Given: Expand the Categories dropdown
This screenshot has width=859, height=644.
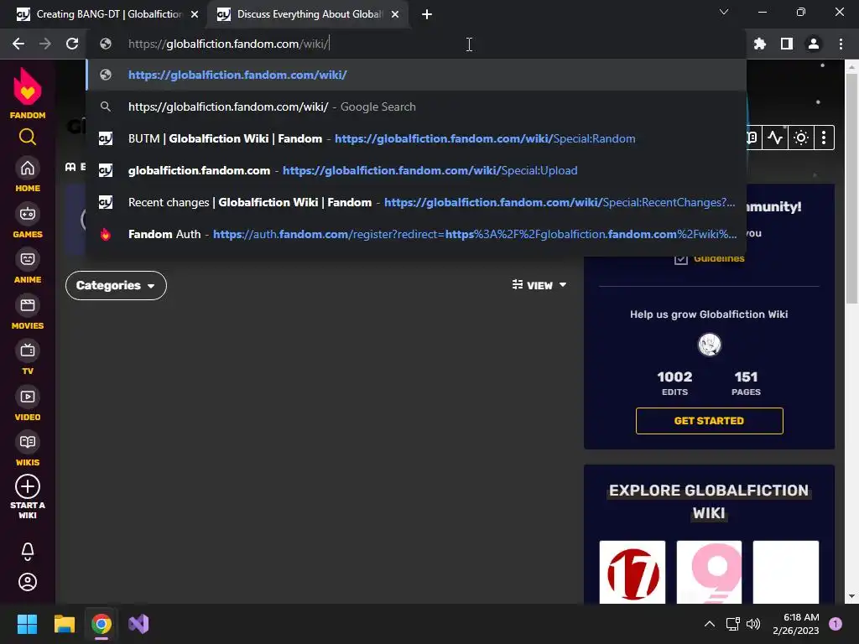Looking at the screenshot, I should (x=116, y=285).
